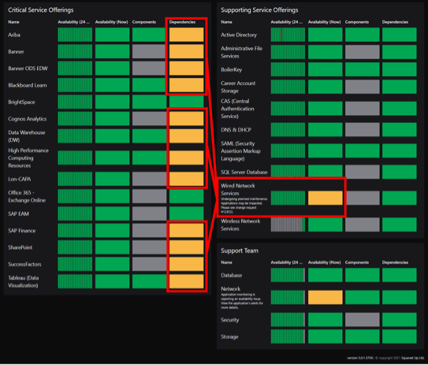Open the Storage team 24-hour availability chart
The image size is (428, 365).
[288, 336]
